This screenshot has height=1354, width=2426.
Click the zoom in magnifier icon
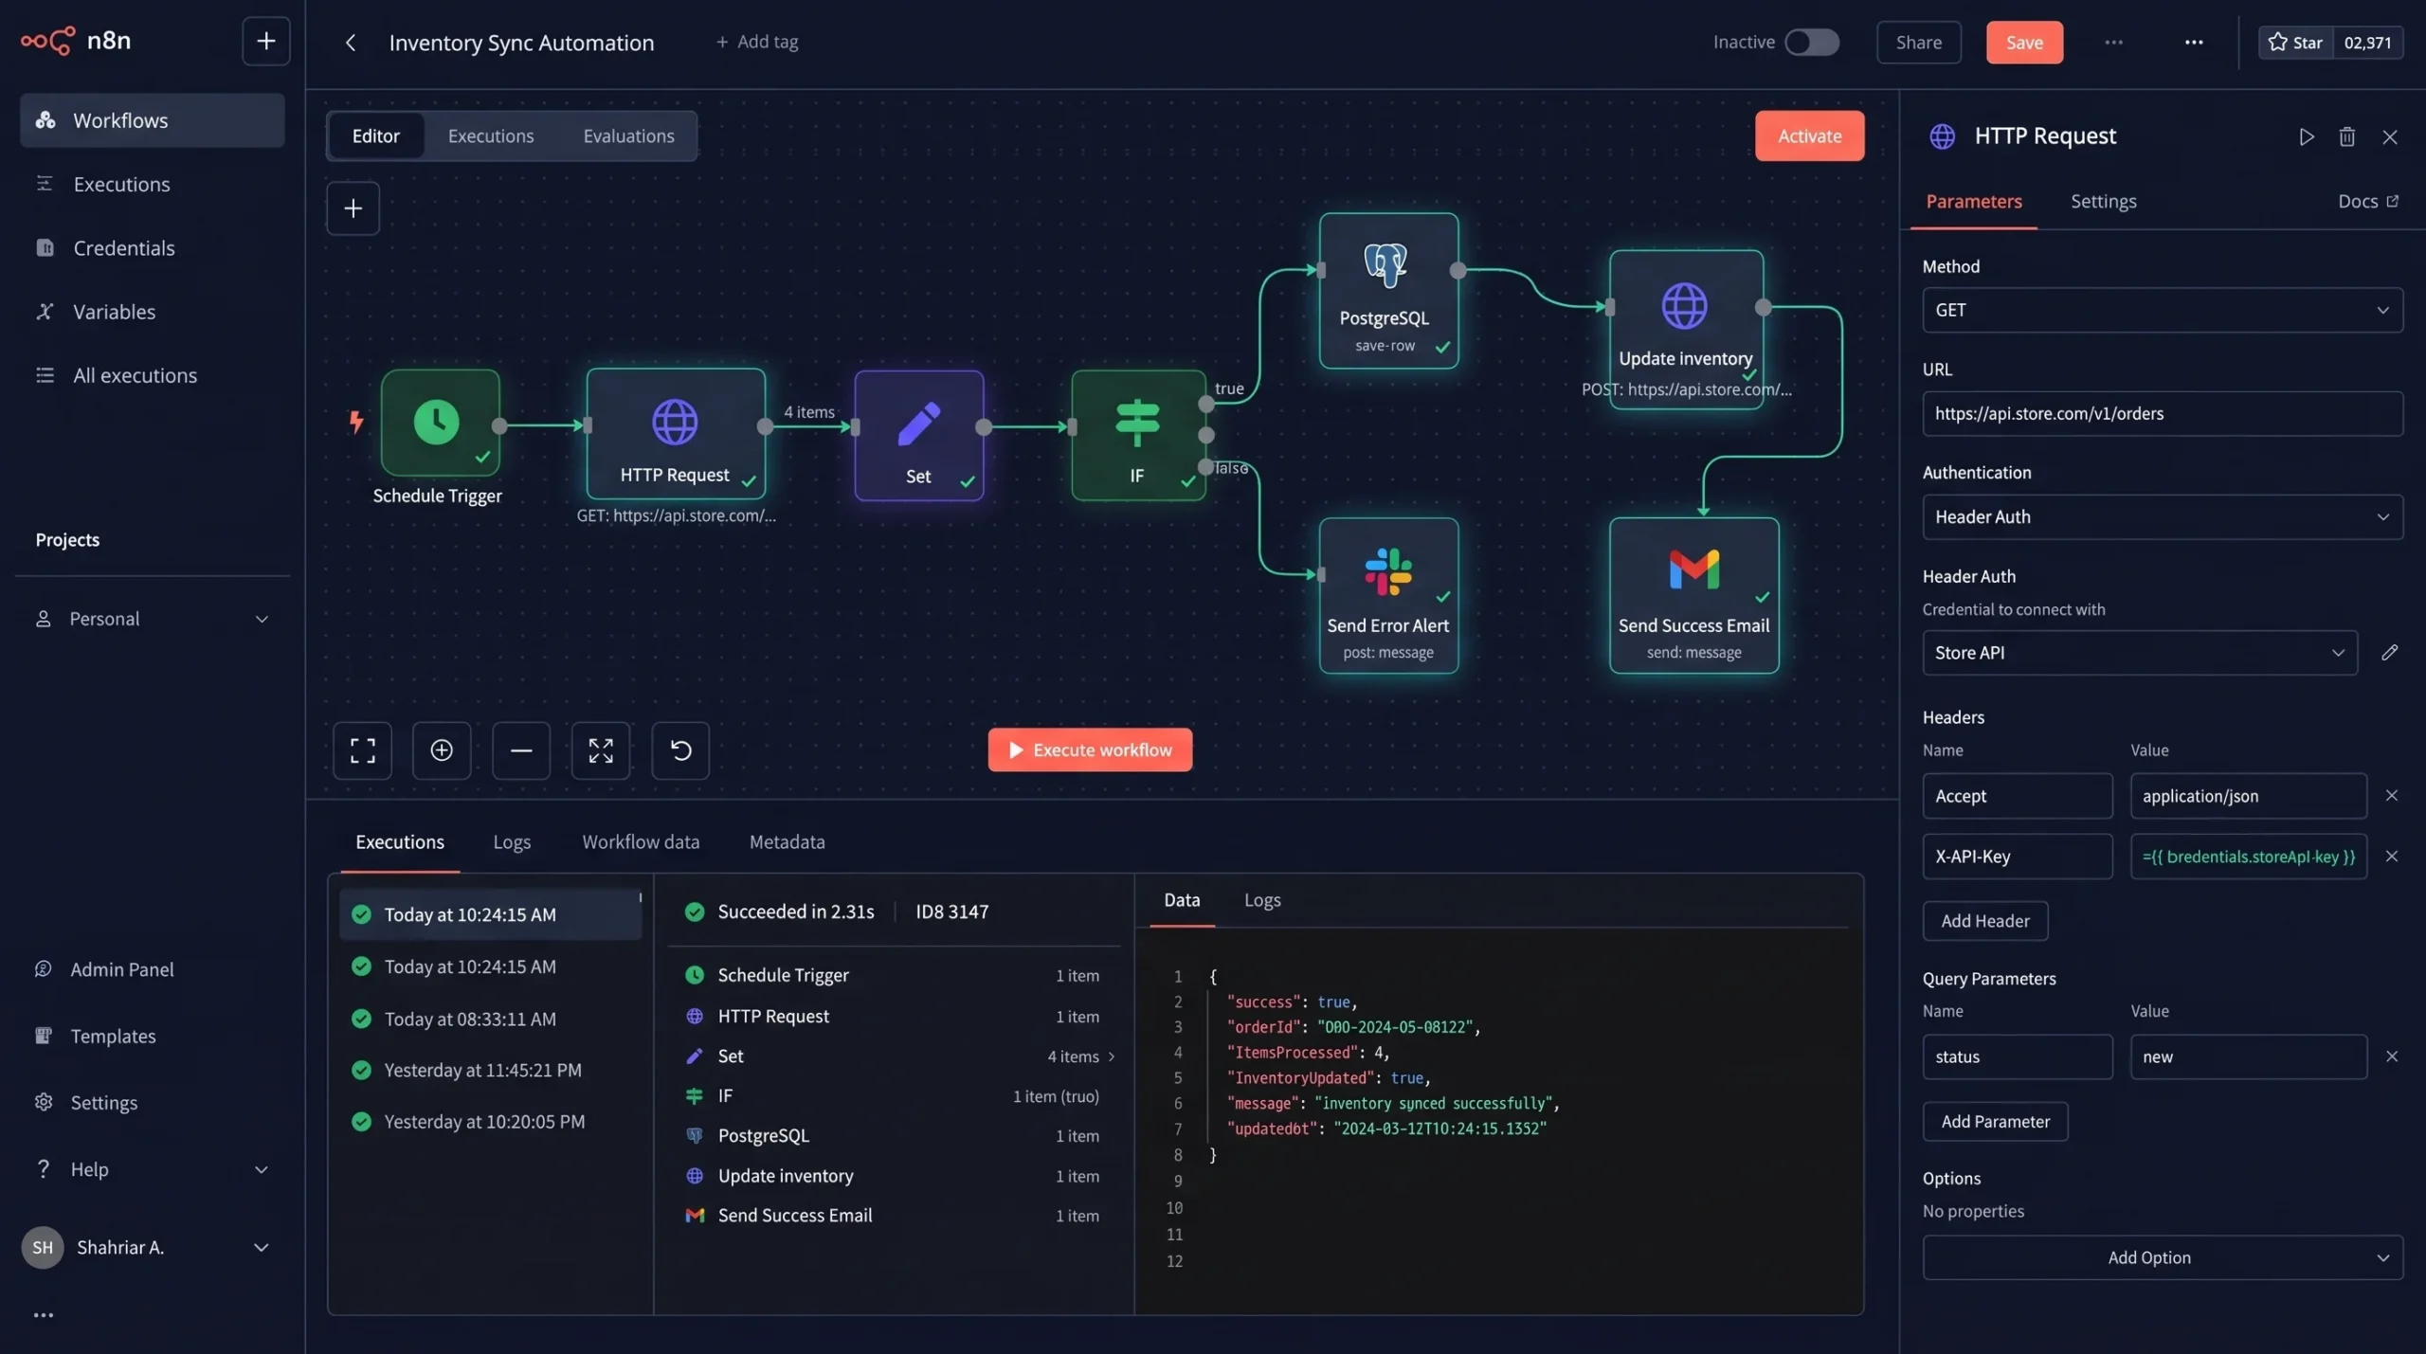coord(442,750)
